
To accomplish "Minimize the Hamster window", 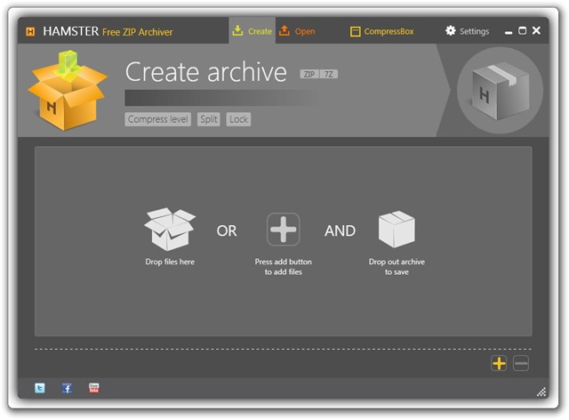I will click(x=509, y=32).
